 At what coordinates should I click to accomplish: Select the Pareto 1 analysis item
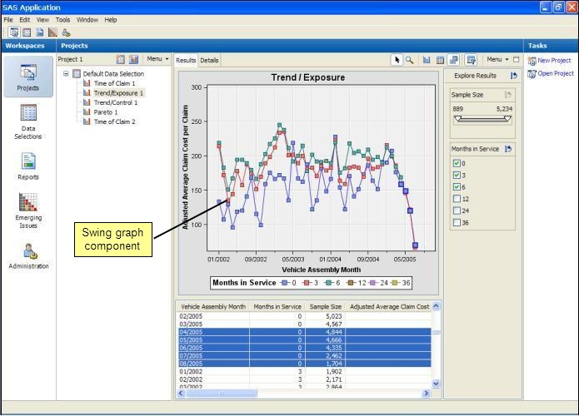pos(106,112)
